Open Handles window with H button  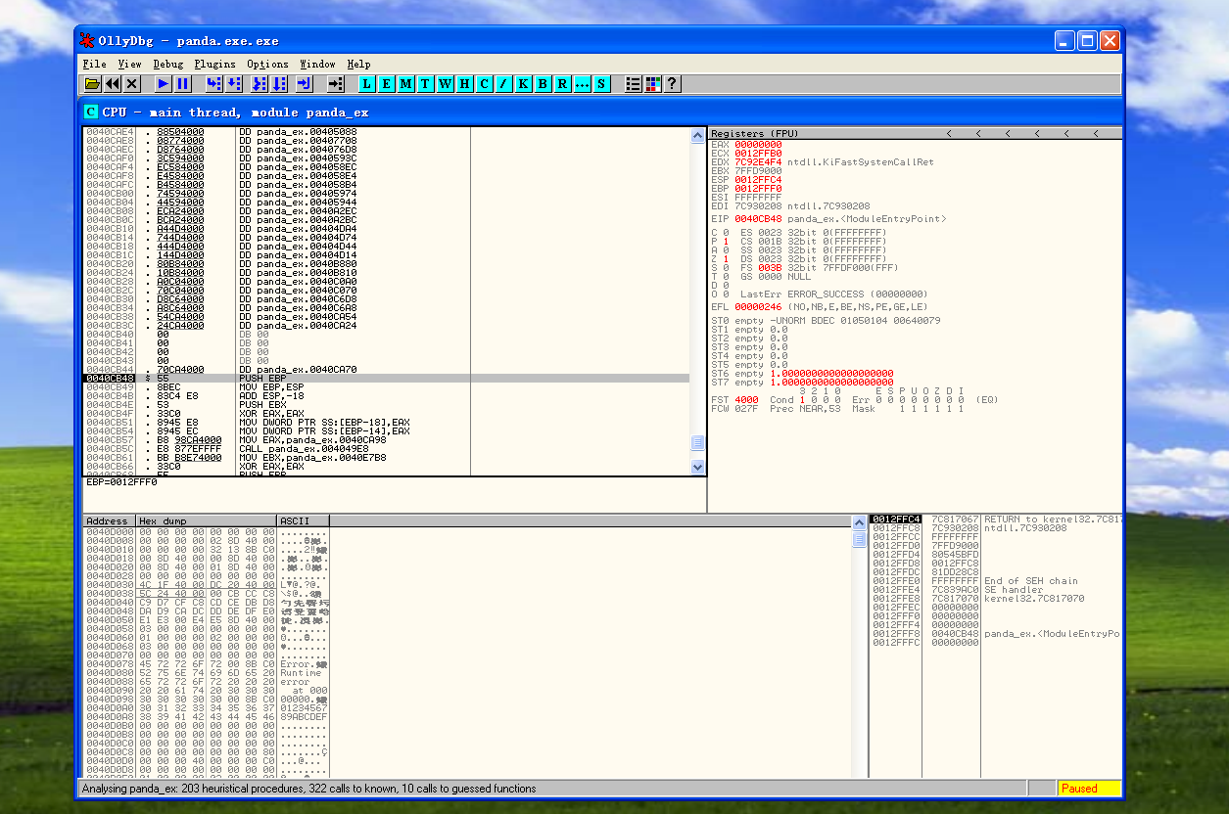tap(465, 84)
